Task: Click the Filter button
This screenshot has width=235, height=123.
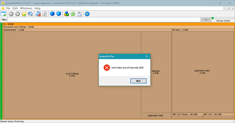Action: click(206, 20)
